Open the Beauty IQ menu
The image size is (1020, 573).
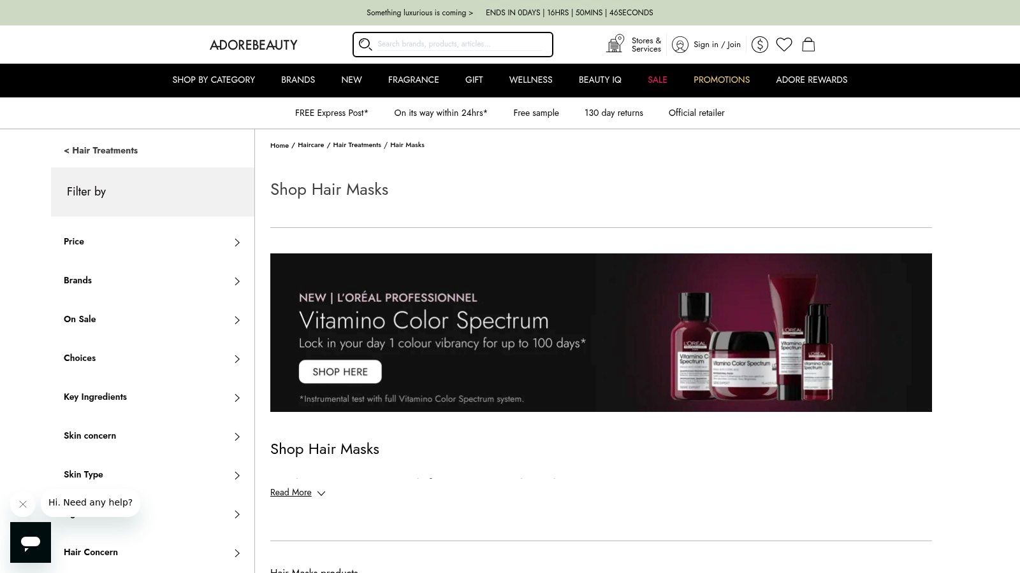pos(600,80)
